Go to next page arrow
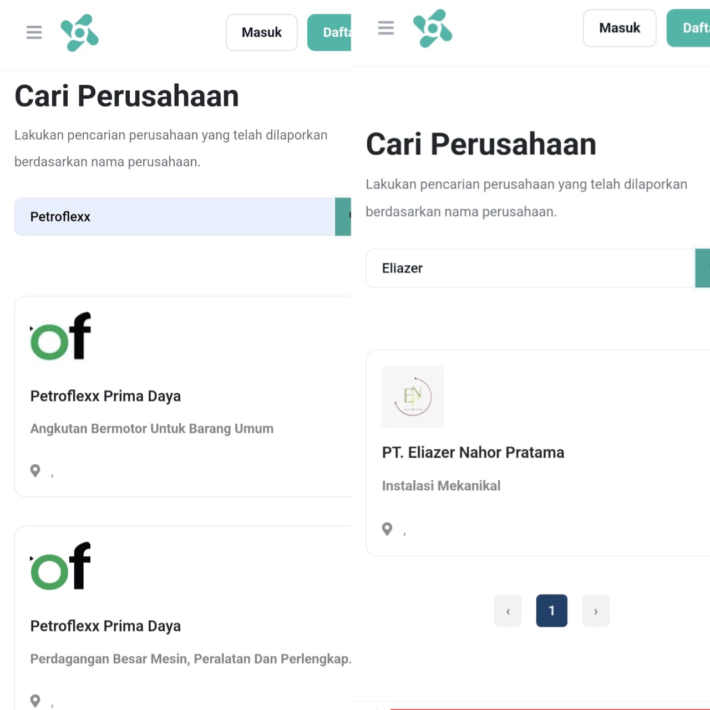Viewport: 710px width, 710px height. coord(596,611)
